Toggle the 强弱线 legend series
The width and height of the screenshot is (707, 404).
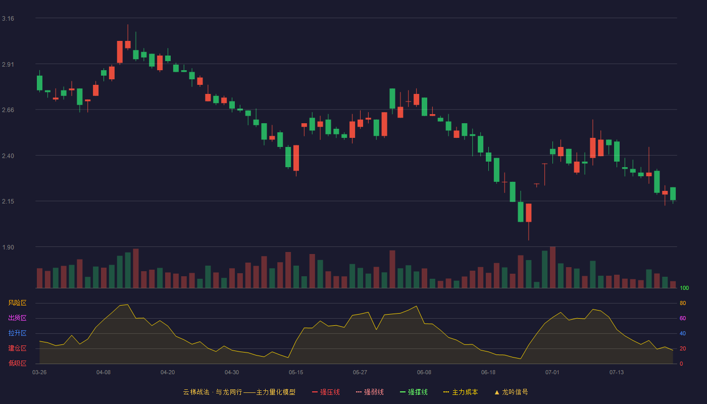coord(370,392)
